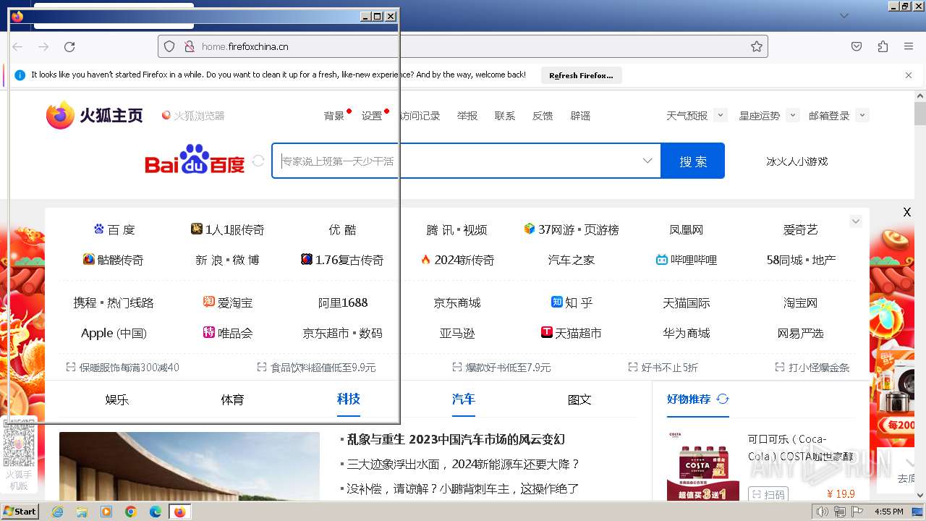926x521 pixels.
Task: Open the 唯品会 site link
Action: click(x=228, y=333)
